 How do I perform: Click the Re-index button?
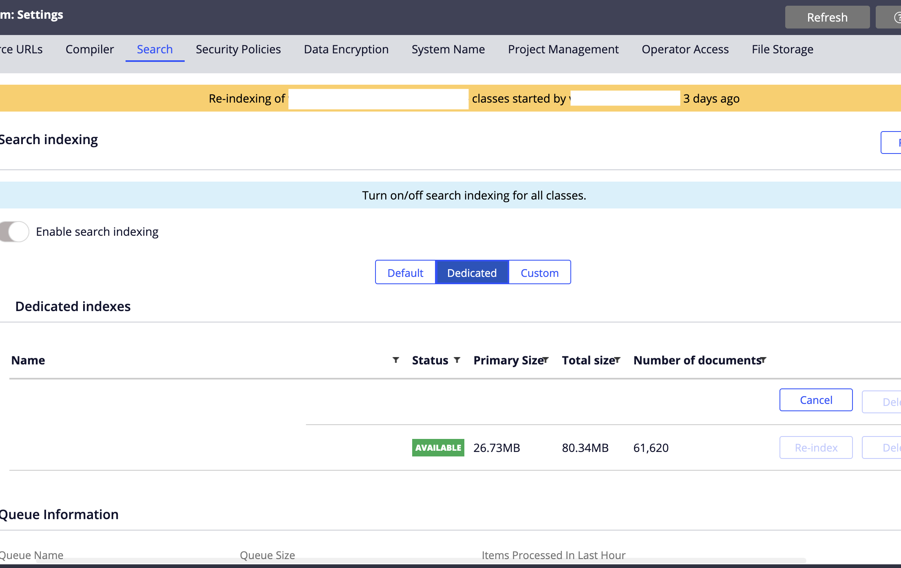pyautogui.click(x=816, y=447)
